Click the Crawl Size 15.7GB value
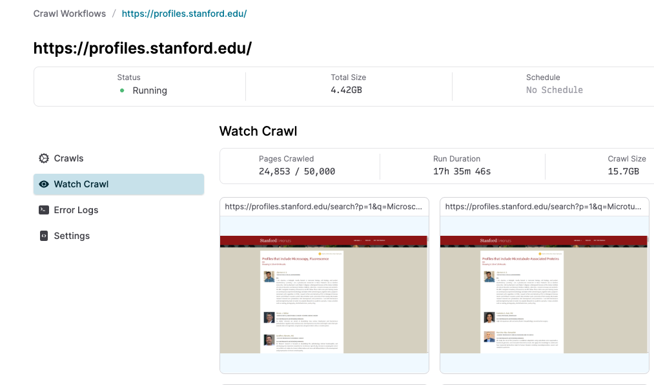Viewport: 654px width, 385px height. 623,171
